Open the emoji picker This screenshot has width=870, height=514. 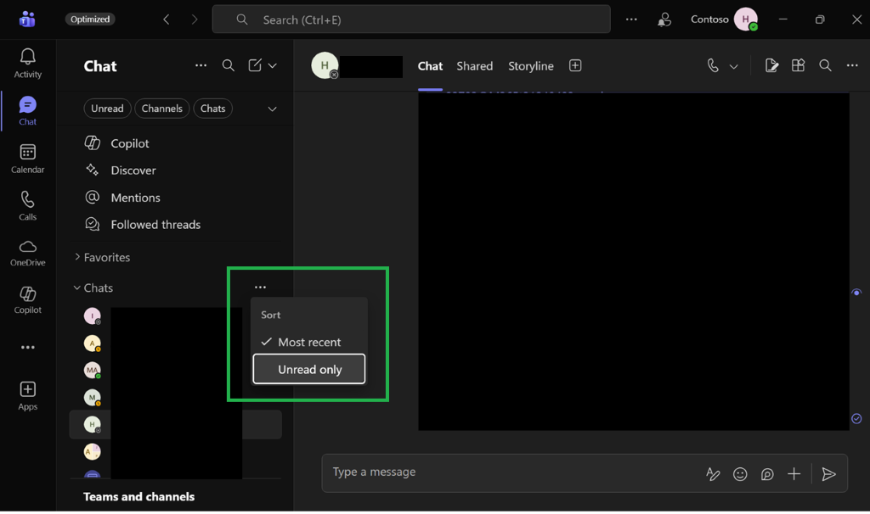coord(740,474)
